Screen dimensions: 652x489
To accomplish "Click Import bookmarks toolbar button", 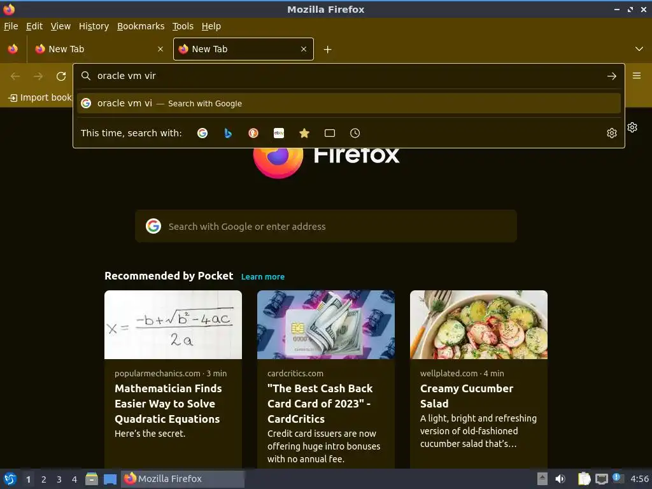I will pyautogui.click(x=40, y=97).
